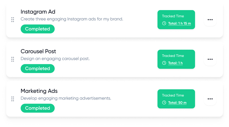
Task: Open the 'Total: 1 h 15 m' time link
Action: (x=179, y=24)
